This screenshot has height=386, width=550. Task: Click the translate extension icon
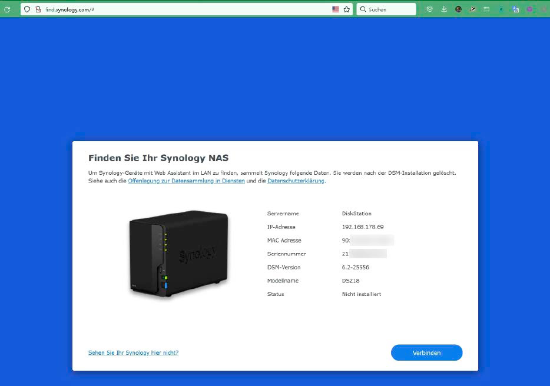pyautogui.click(x=516, y=9)
